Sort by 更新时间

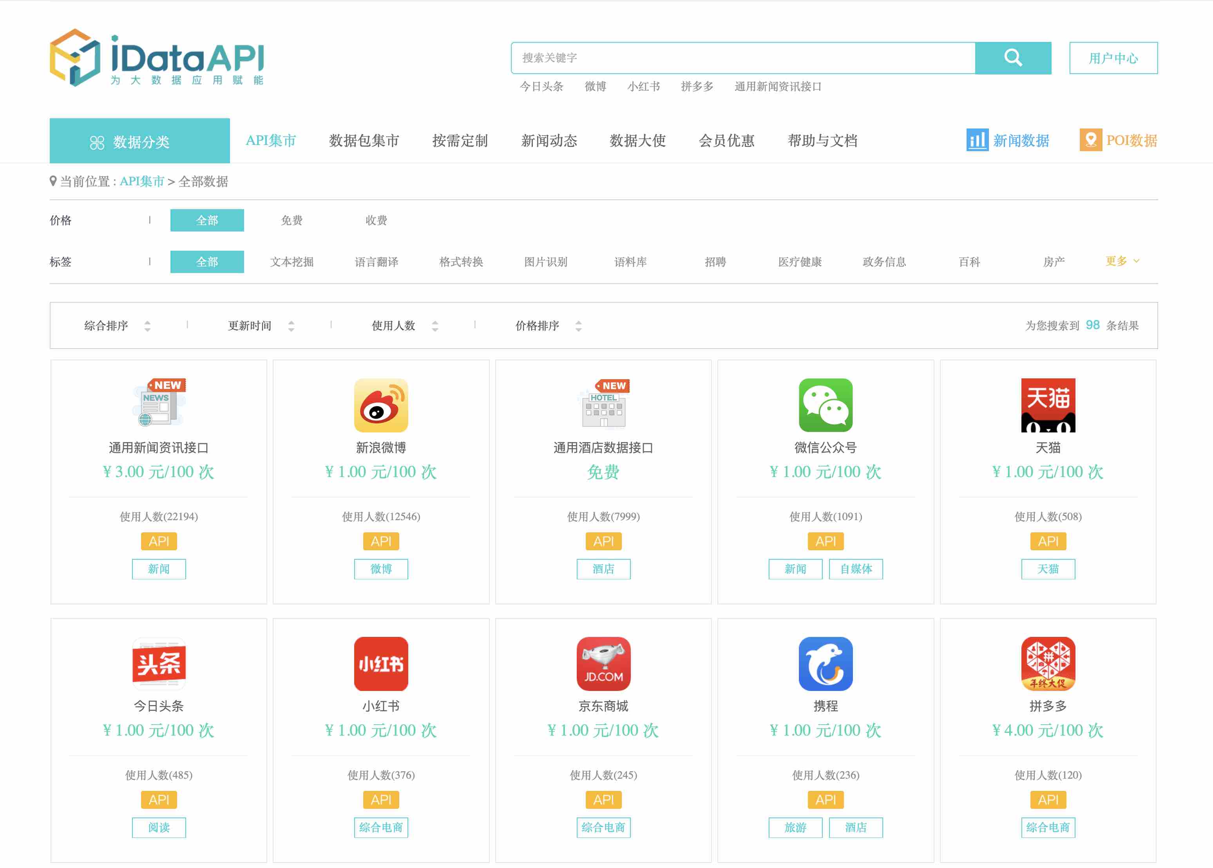tap(261, 325)
